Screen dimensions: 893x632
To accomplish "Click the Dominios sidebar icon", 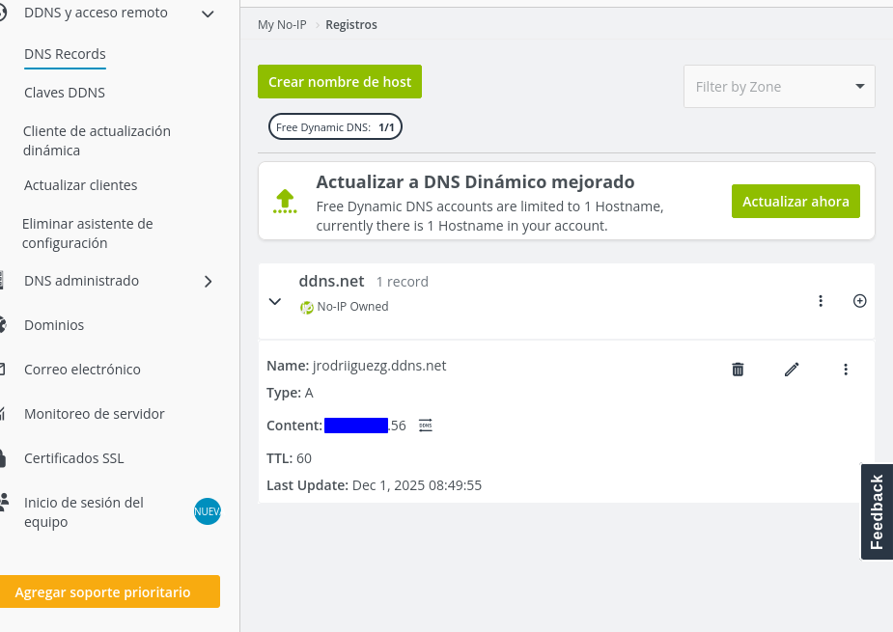I will (x=3, y=325).
